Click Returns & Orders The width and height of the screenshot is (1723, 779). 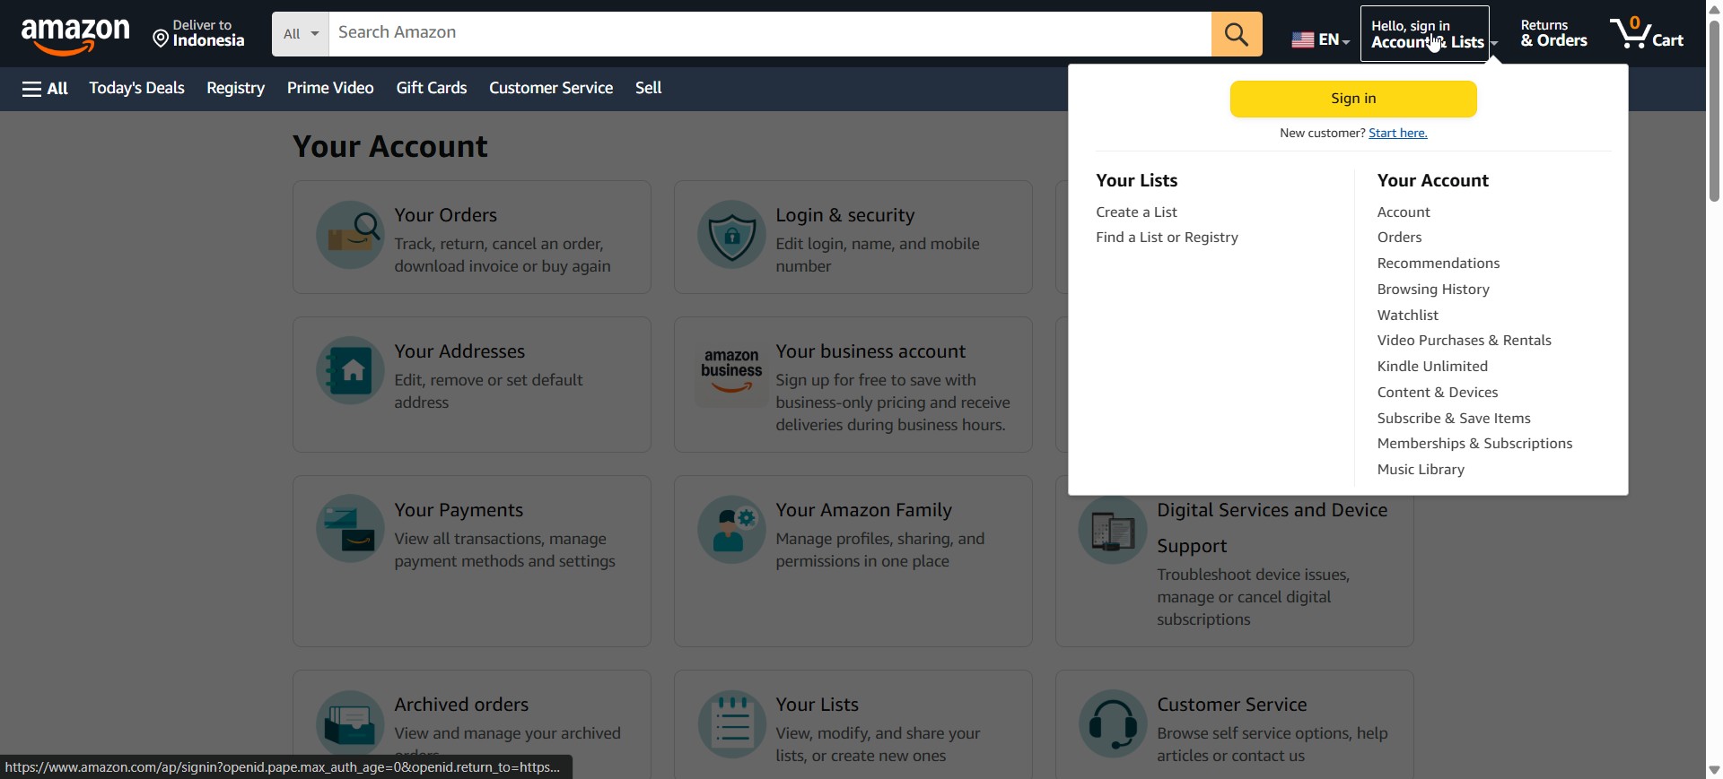1553,34
